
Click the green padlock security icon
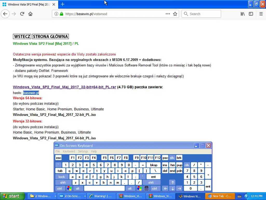(x=62, y=14)
